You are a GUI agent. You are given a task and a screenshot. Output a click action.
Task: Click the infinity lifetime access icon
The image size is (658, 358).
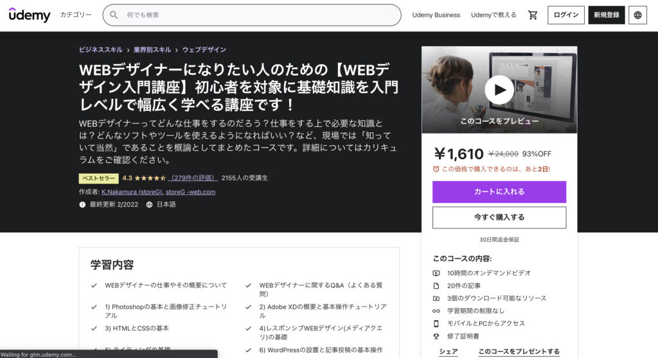[436, 311]
